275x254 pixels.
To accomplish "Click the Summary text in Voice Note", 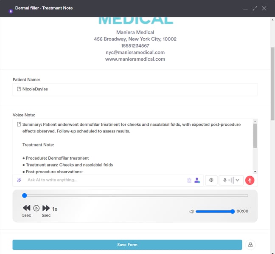I will point(132,128).
